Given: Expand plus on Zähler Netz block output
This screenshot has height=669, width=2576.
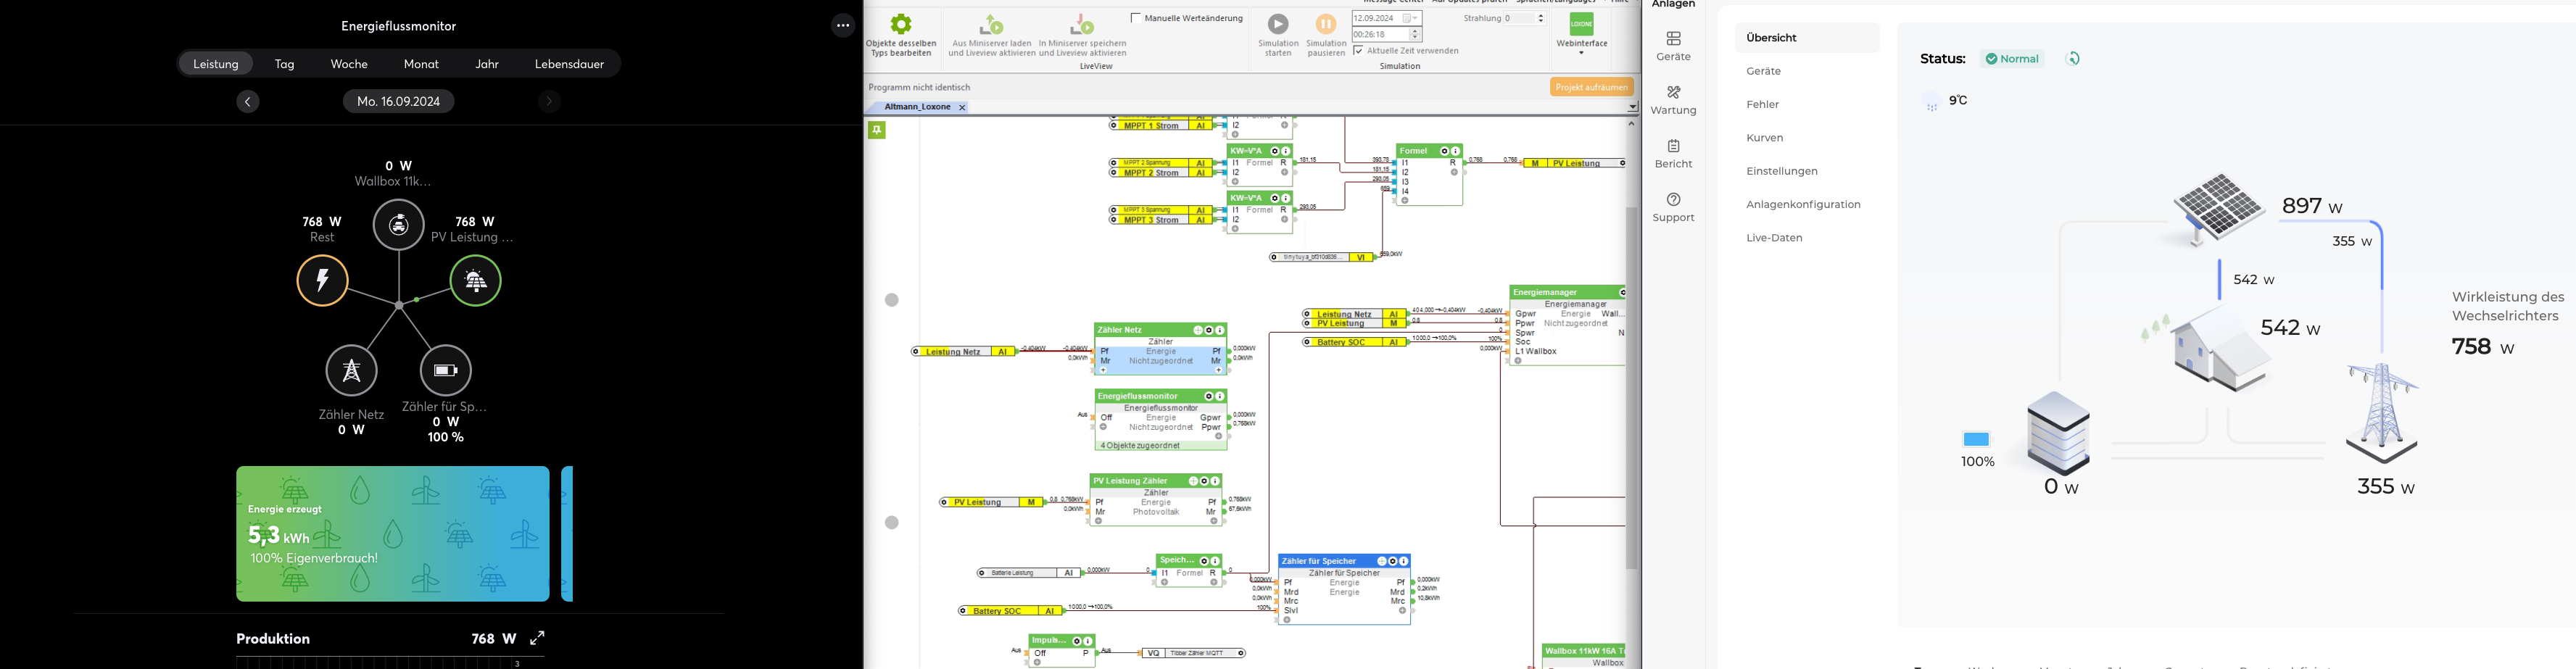Looking at the screenshot, I should pyautogui.click(x=1218, y=371).
